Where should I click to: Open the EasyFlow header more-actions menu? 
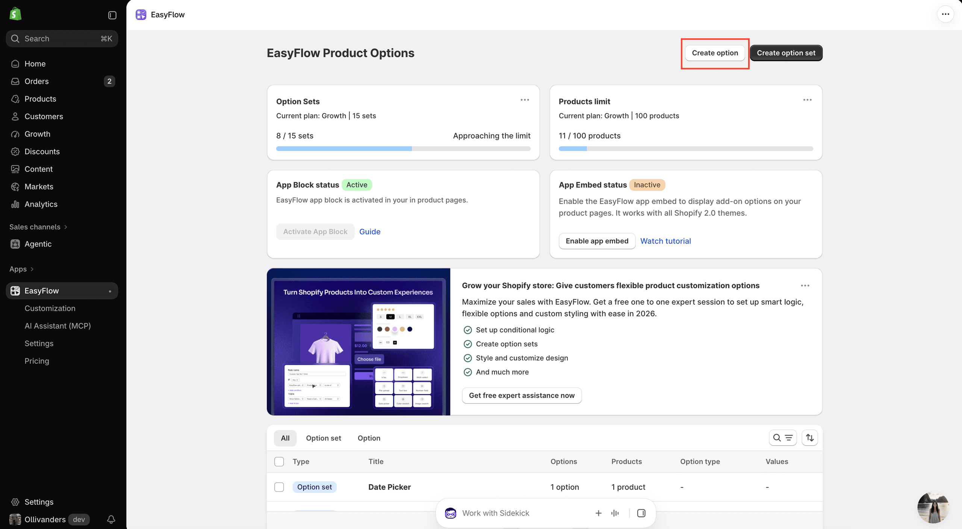tap(945, 14)
